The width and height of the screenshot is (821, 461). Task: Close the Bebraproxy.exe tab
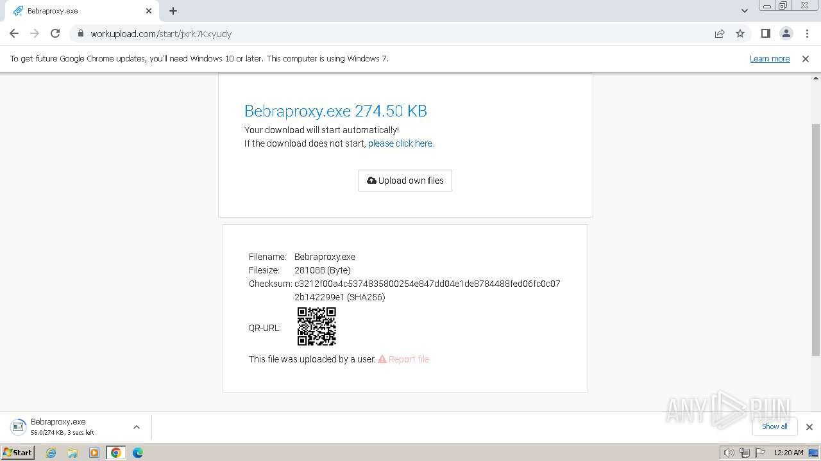[x=149, y=11]
